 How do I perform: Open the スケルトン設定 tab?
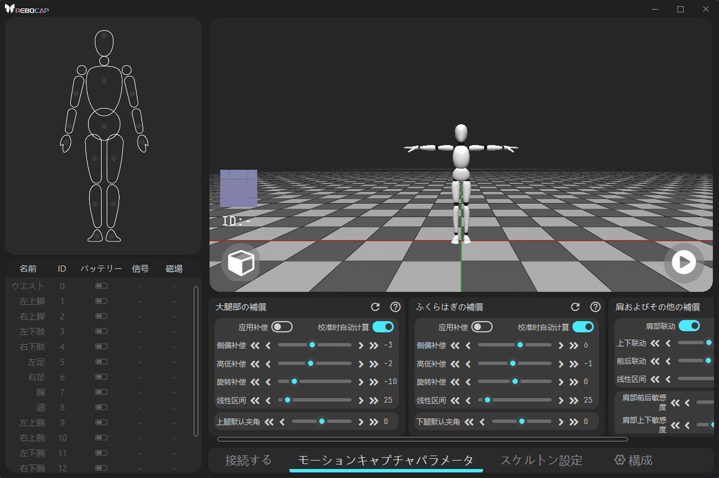click(541, 460)
